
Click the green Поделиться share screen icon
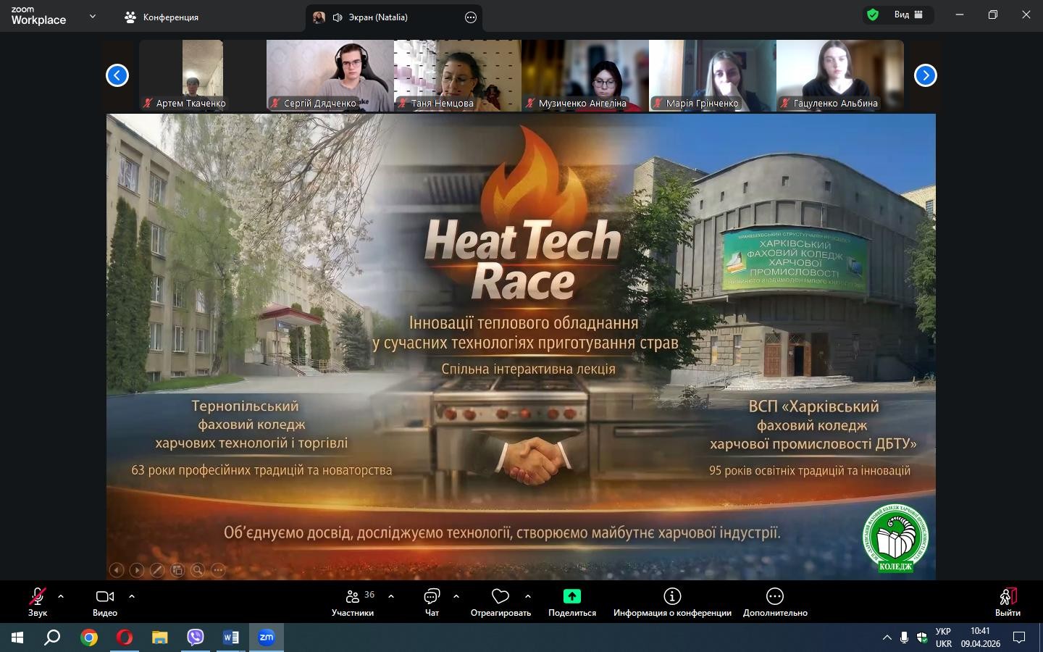[571, 596]
